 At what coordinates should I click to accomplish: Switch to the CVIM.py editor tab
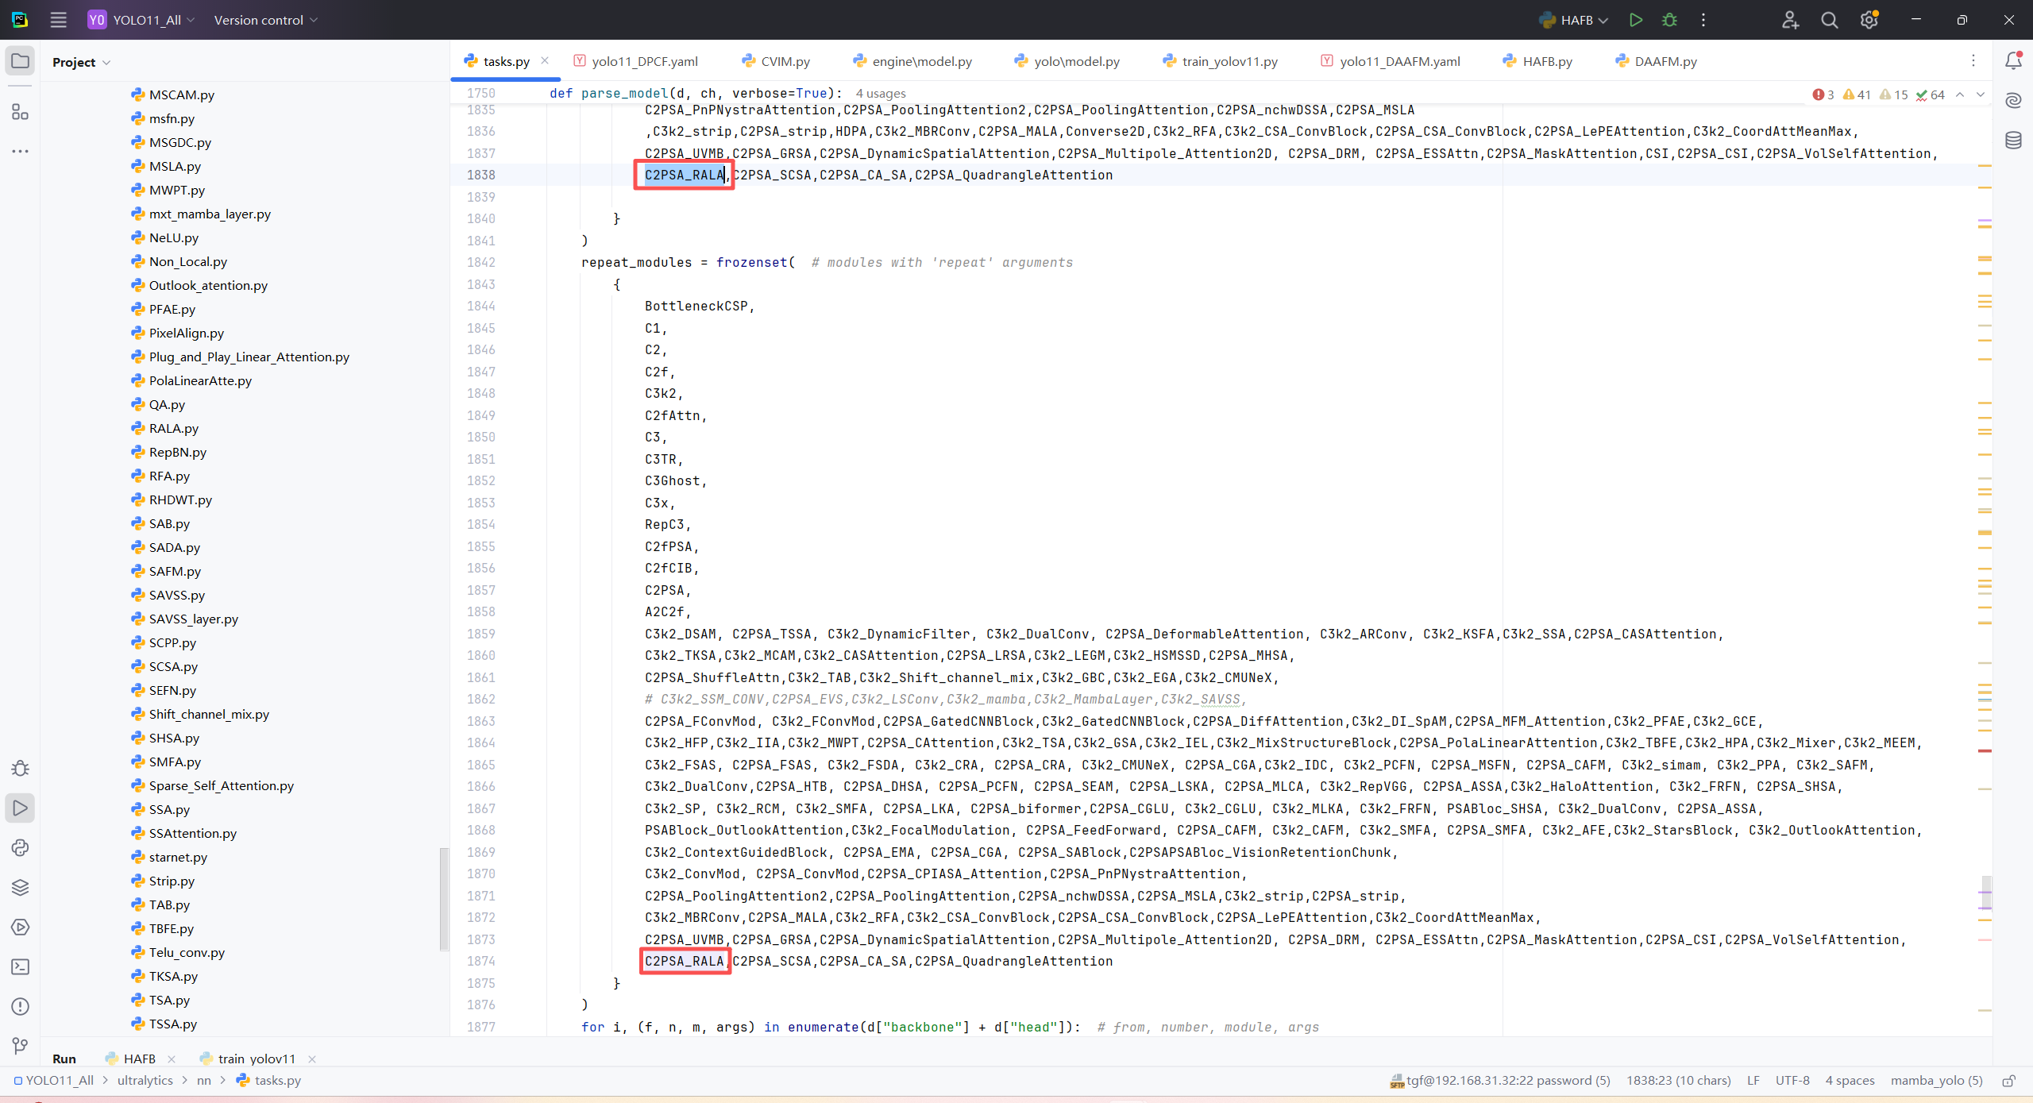tap(784, 61)
